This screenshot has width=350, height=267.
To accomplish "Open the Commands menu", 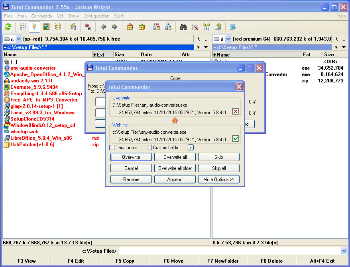I will pyautogui.click(x=41, y=16).
